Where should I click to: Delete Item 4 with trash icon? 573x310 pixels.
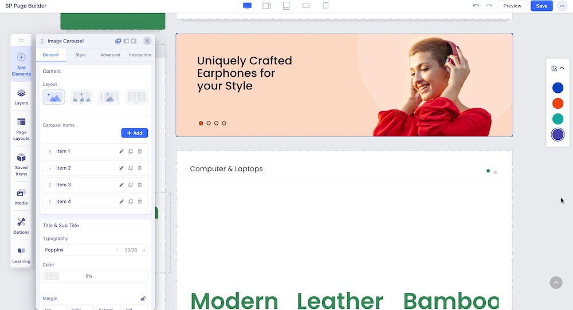140,202
